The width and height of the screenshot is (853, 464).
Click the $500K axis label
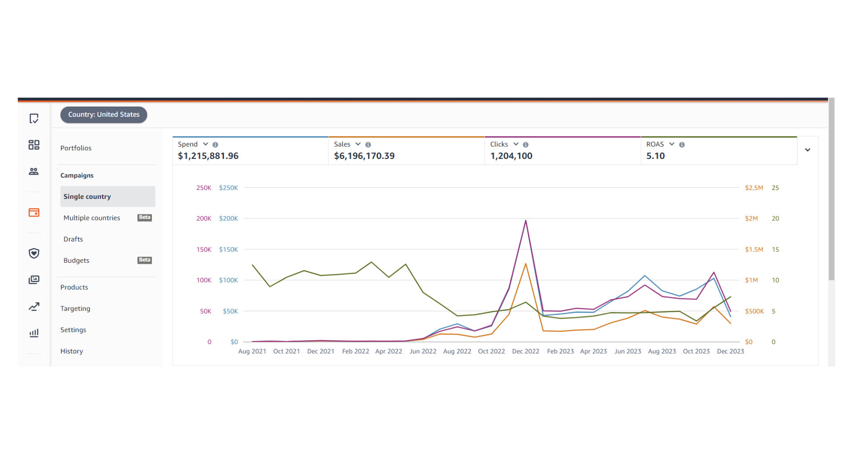pyautogui.click(x=754, y=311)
